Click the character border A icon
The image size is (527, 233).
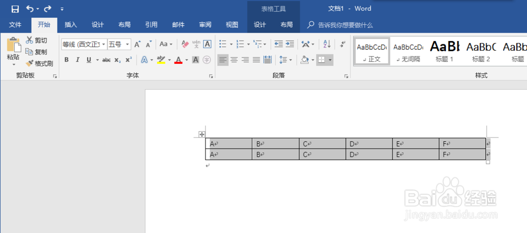[207, 44]
